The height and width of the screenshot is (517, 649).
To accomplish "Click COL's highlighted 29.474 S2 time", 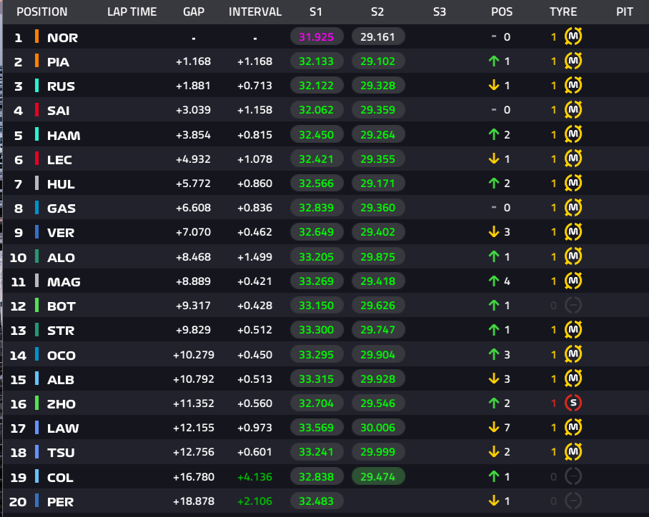I will click(x=378, y=476).
